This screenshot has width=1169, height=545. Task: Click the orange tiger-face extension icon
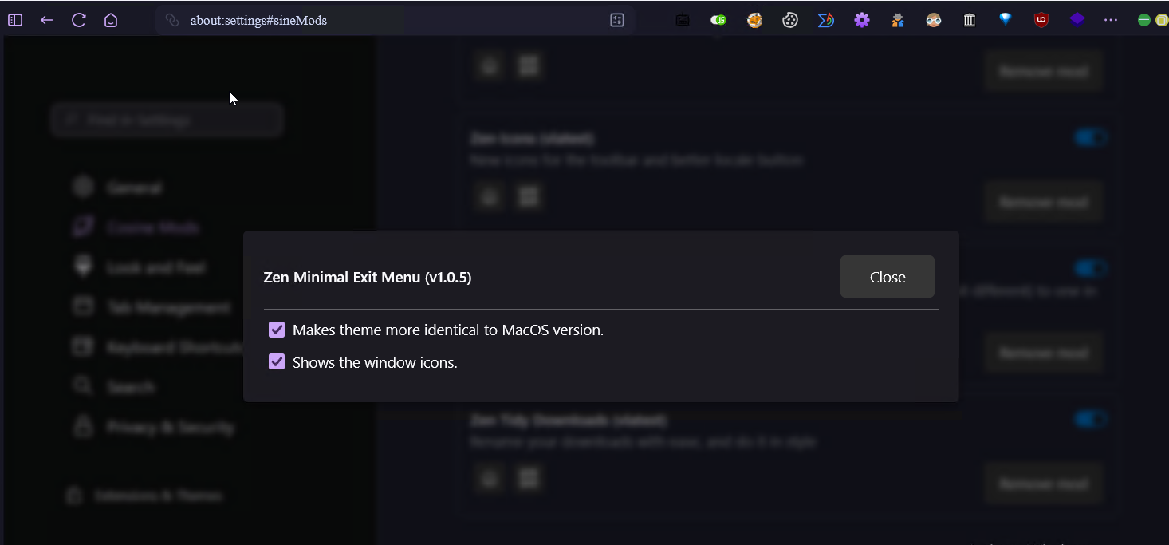pos(754,21)
